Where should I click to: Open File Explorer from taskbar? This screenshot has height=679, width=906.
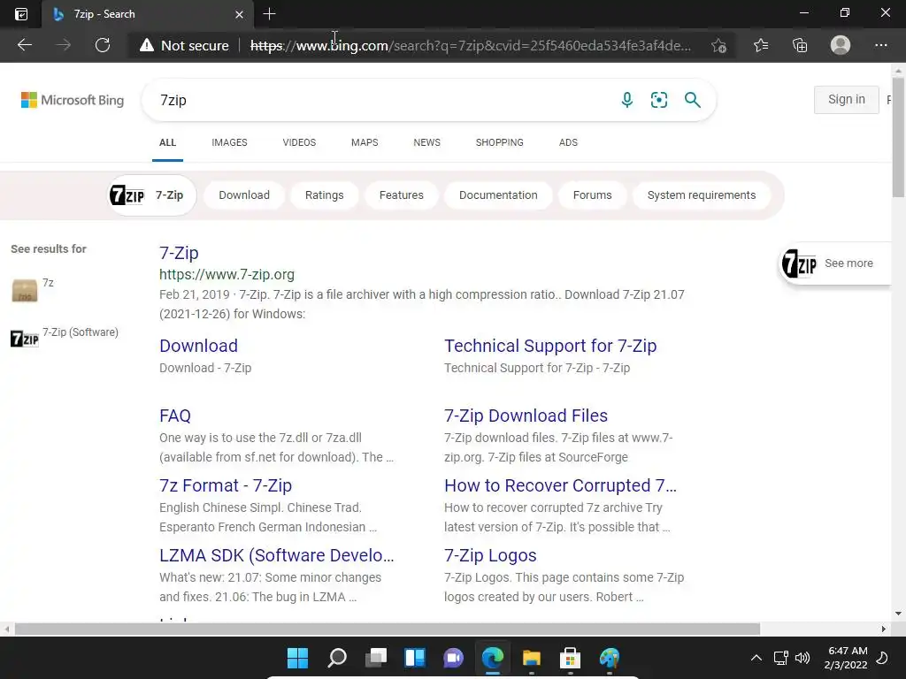point(532,658)
